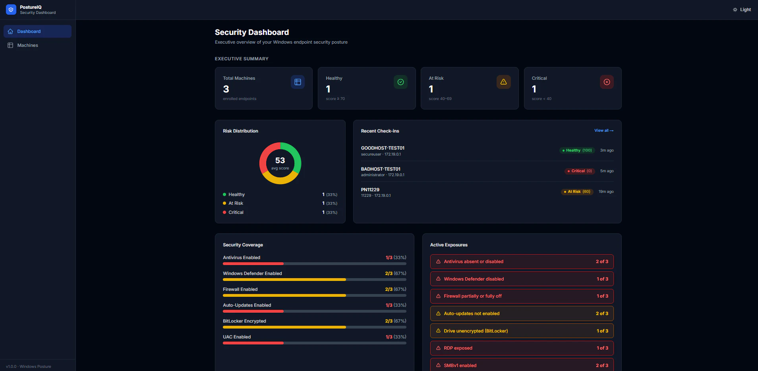758x371 pixels.
Task: Click the "1 of 3" count for RDP exposed
Action: pos(602,348)
